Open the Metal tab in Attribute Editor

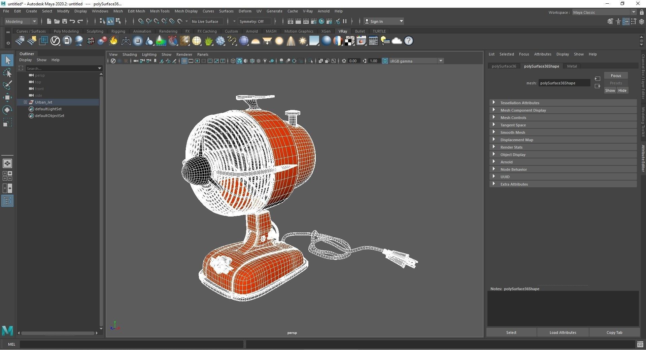572,66
